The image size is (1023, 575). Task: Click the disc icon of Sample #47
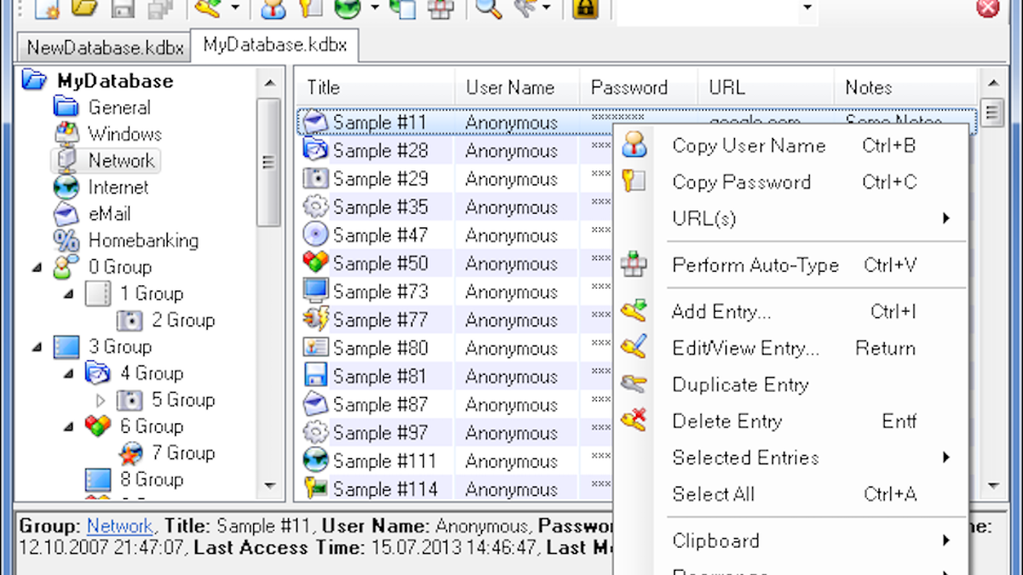[x=315, y=234]
